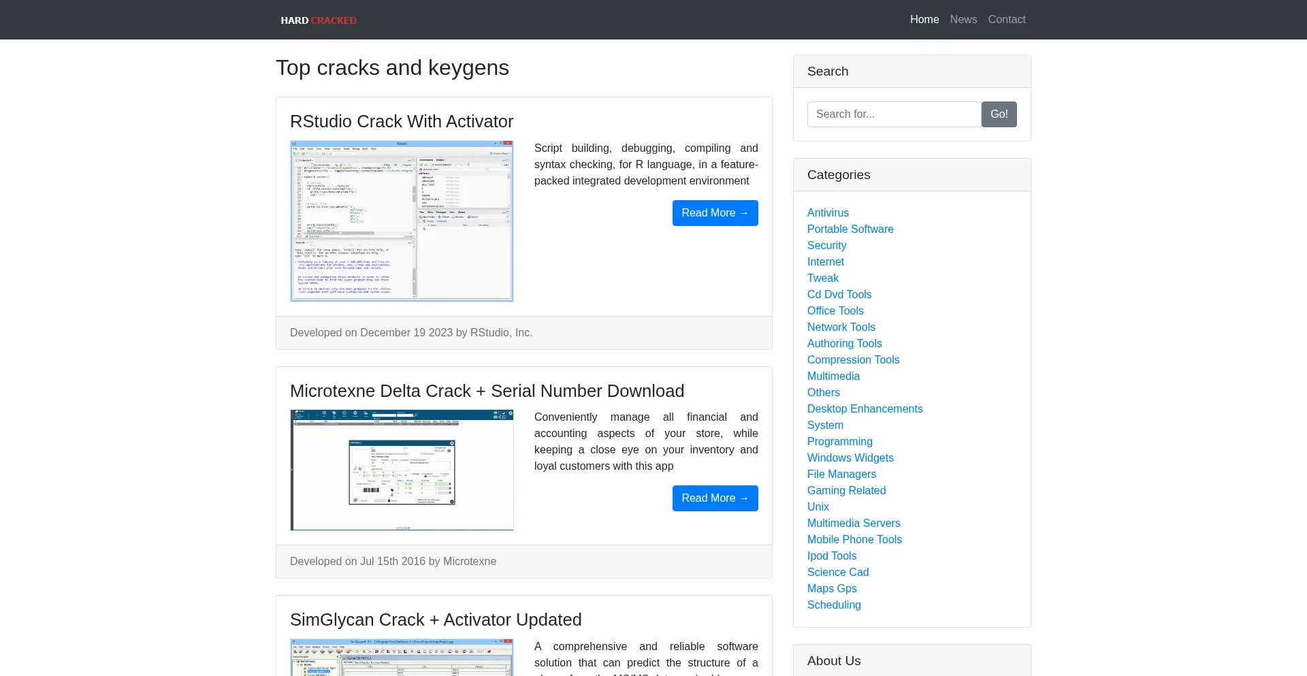Open the Contact page
Screen dimensions: 1307x676
pos(1006,20)
